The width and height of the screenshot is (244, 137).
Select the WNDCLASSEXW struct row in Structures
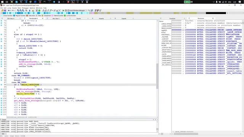(x=207, y=34)
